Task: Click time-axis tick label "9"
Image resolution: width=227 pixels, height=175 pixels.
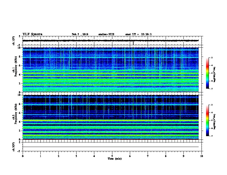Action: click(183, 156)
